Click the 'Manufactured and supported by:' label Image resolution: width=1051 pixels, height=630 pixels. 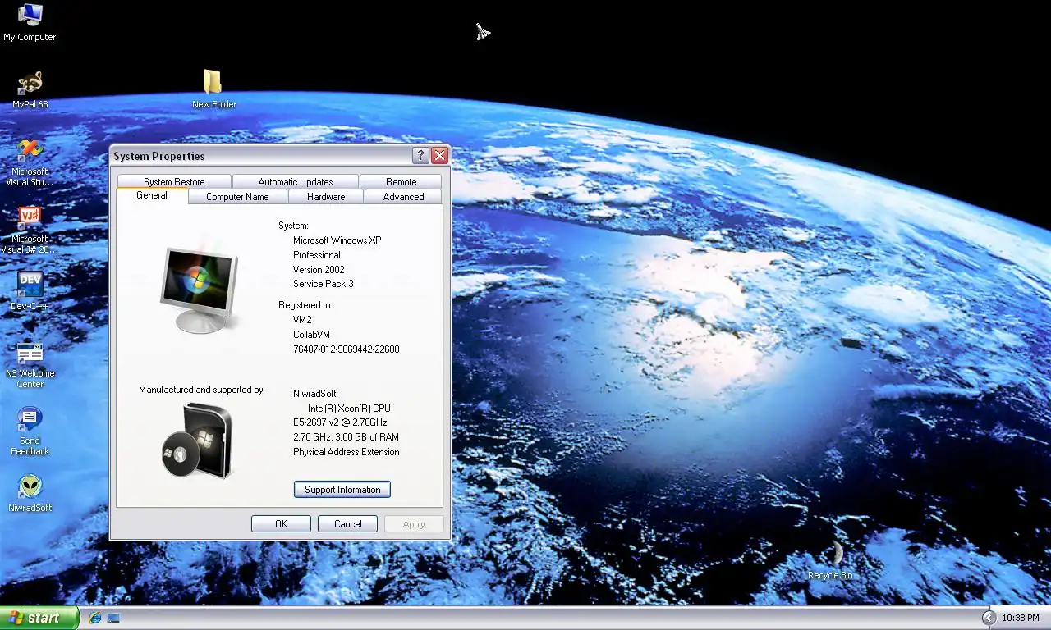(x=202, y=390)
